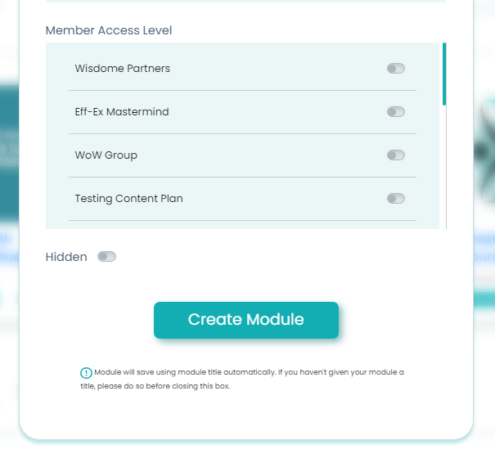Click the blurred thumbnail behind the dialog's right edge

pos(484,147)
